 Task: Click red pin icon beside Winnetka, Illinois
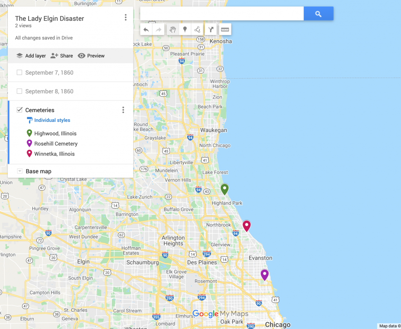[29, 154]
